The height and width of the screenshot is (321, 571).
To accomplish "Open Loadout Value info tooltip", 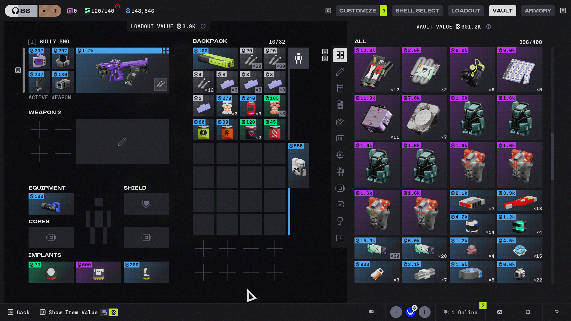I will coord(203,26).
